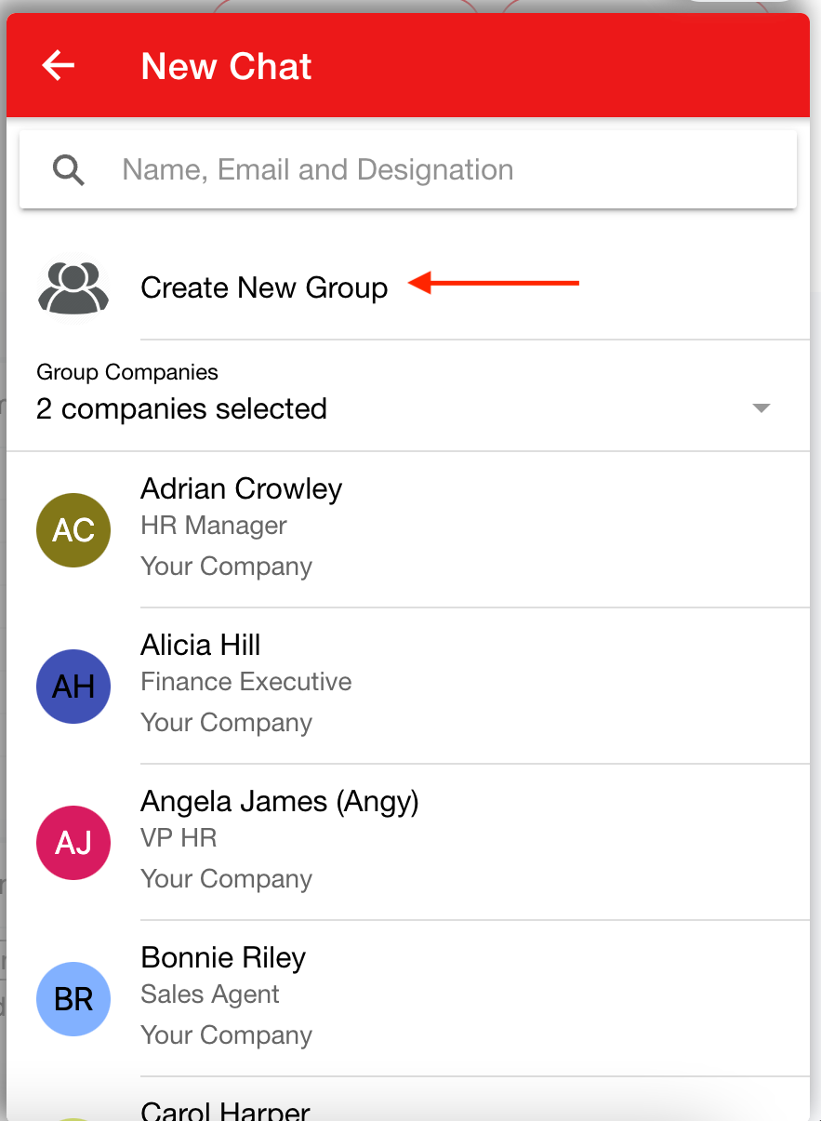
Task: Click the search magnifier icon
Action: (69, 170)
